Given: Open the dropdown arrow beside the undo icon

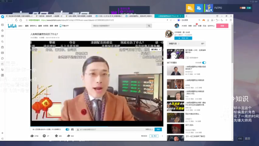Looking at the screenshot, I should (219, 20).
